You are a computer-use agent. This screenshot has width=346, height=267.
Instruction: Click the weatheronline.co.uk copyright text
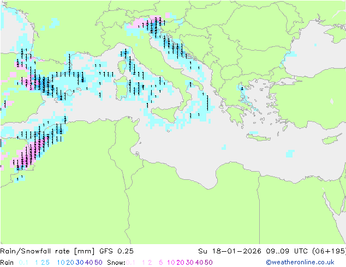[x=300, y=262]
